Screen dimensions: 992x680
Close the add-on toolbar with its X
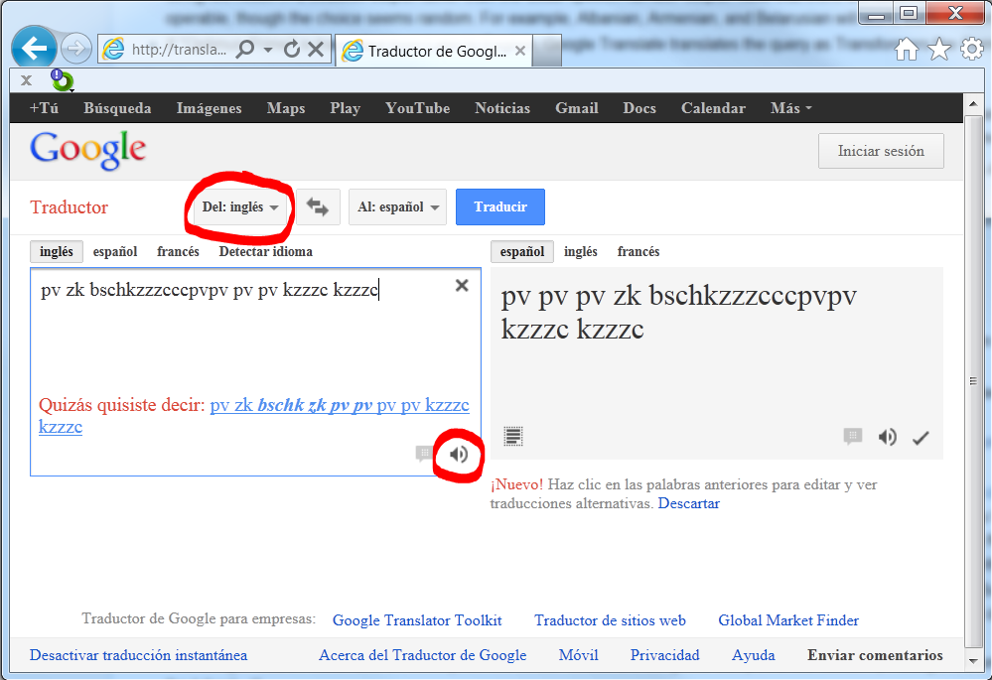26,80
